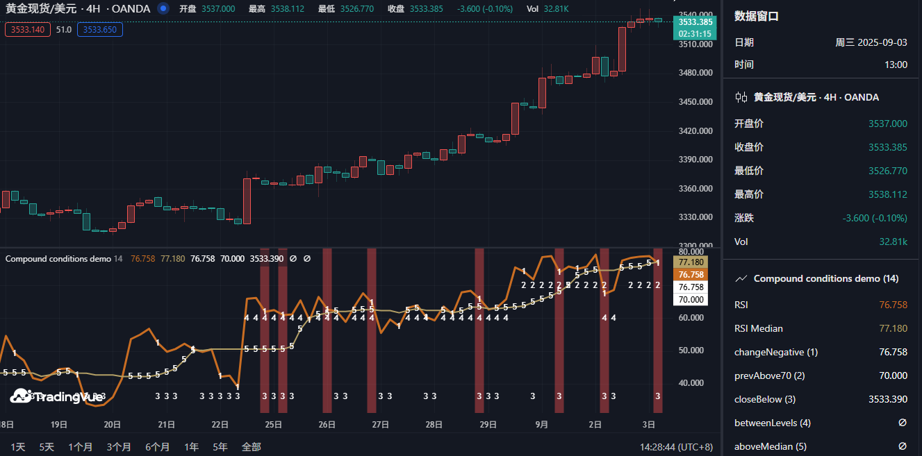
Task: Open the symbol title 黄金现货/美元 4H legend
Action: point(78,9)
